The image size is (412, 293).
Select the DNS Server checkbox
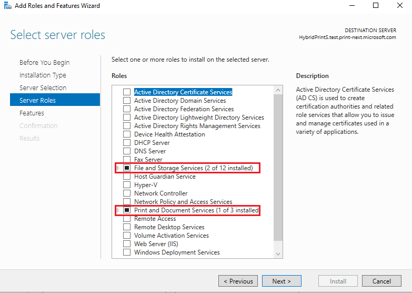[127, 151]
